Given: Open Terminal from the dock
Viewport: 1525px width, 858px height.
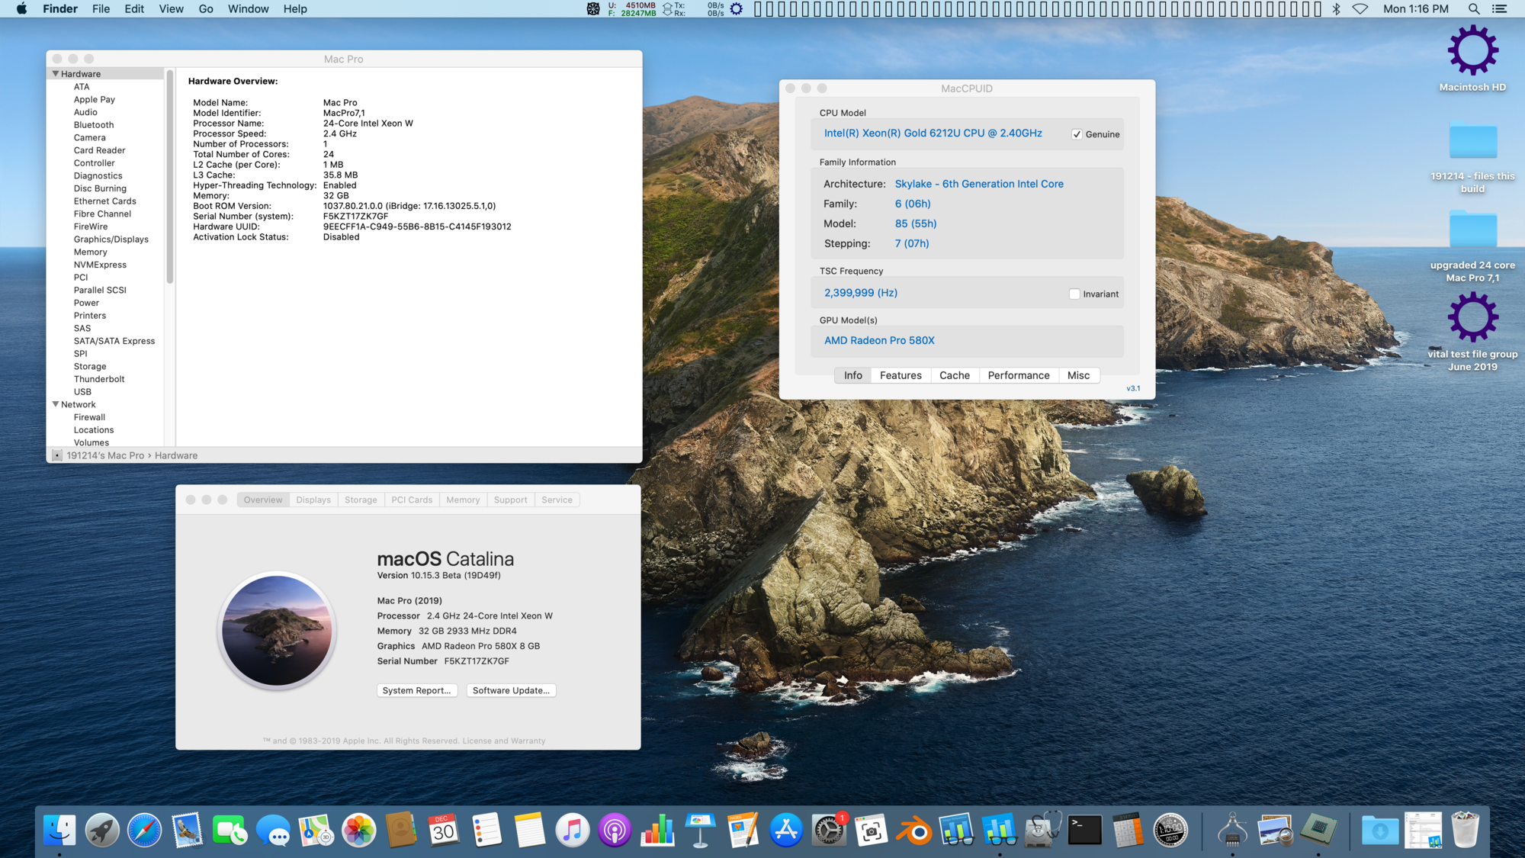Looking at the screenshot, I should (1085, 831).
